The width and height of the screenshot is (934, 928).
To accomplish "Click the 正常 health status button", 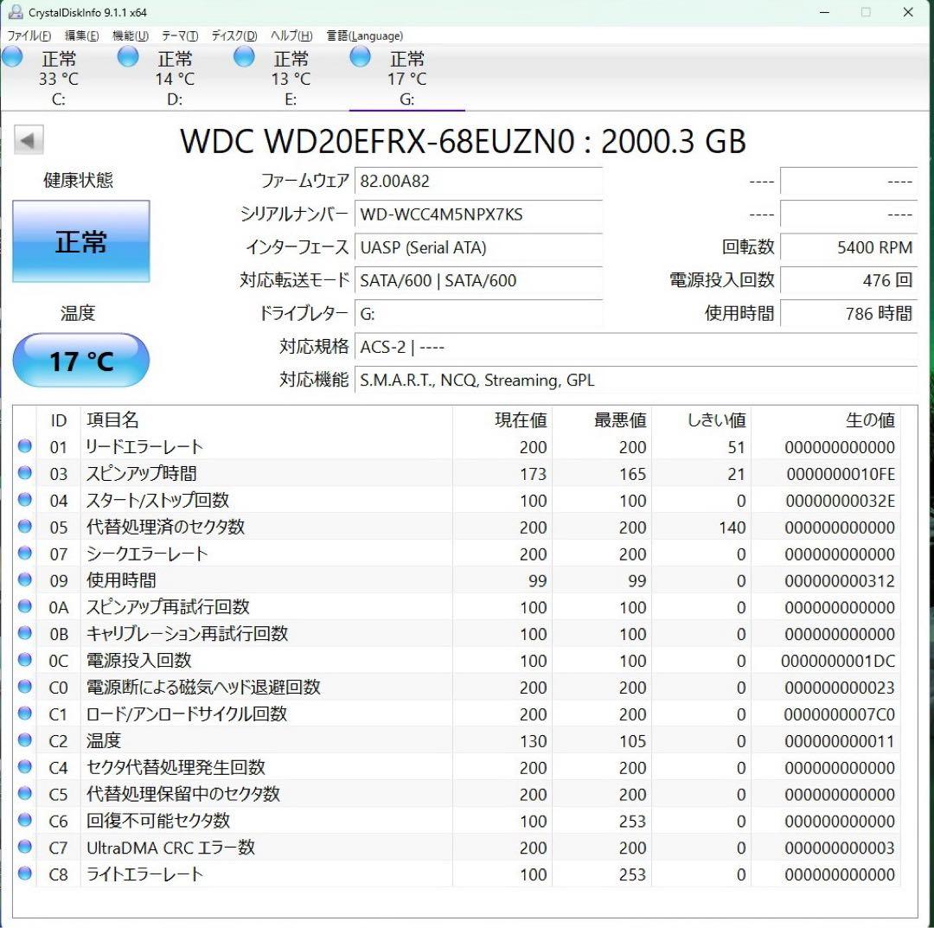I will [x=80, y=242].
